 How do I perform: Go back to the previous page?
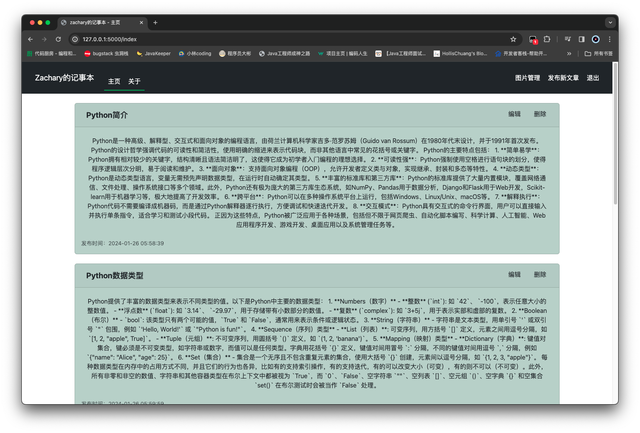click(30, 39)
